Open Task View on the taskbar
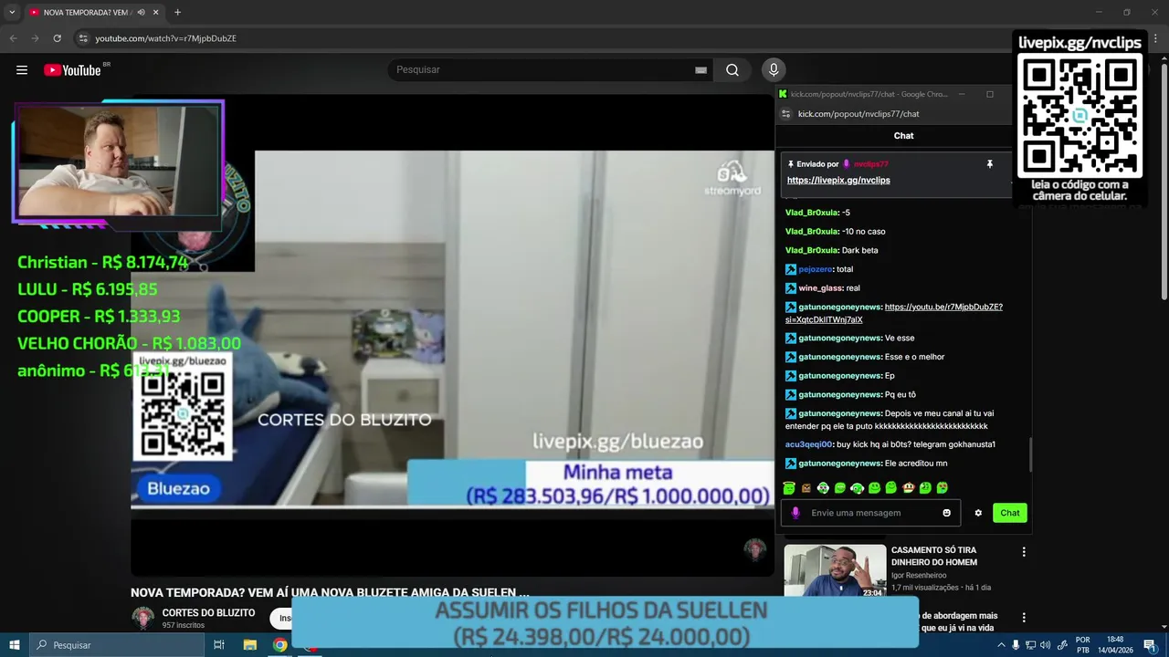Screen dimensions: 1169x657 pos(219,645)
